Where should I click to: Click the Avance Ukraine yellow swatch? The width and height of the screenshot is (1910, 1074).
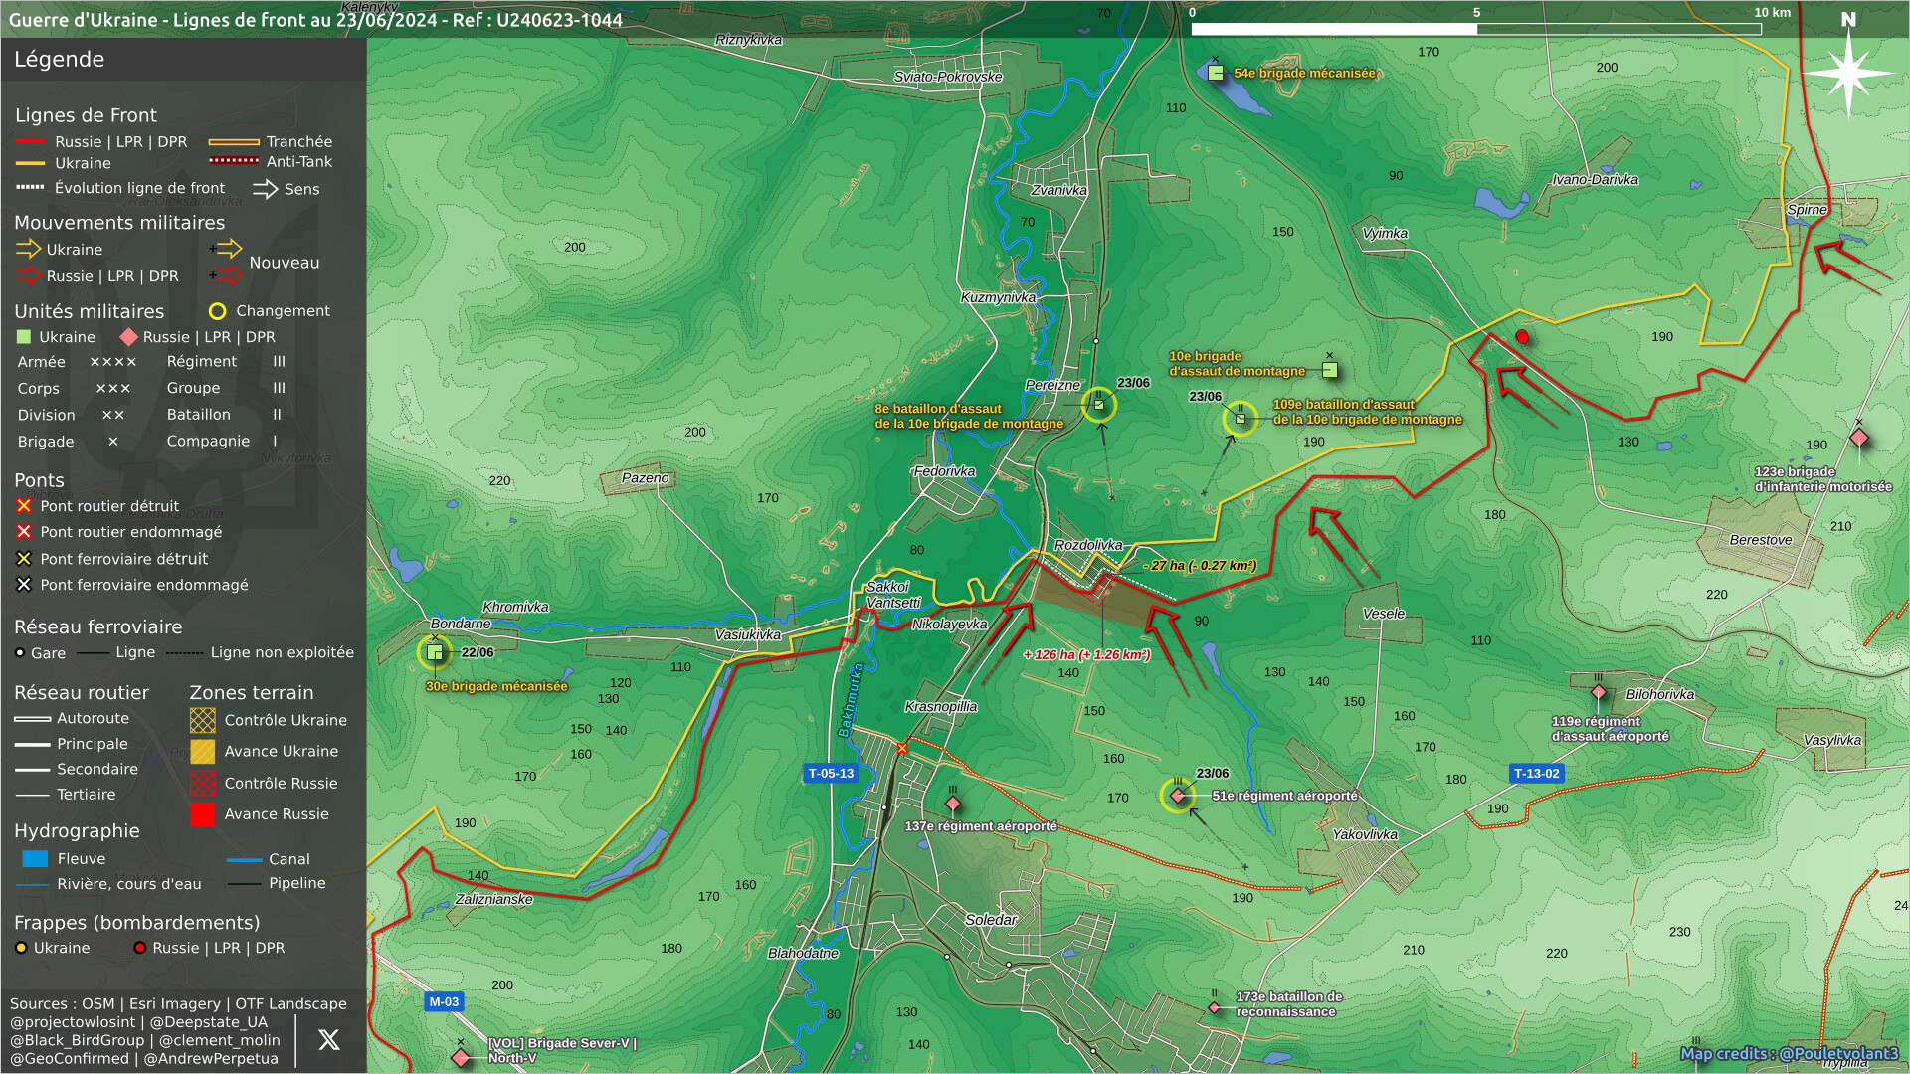203,752
